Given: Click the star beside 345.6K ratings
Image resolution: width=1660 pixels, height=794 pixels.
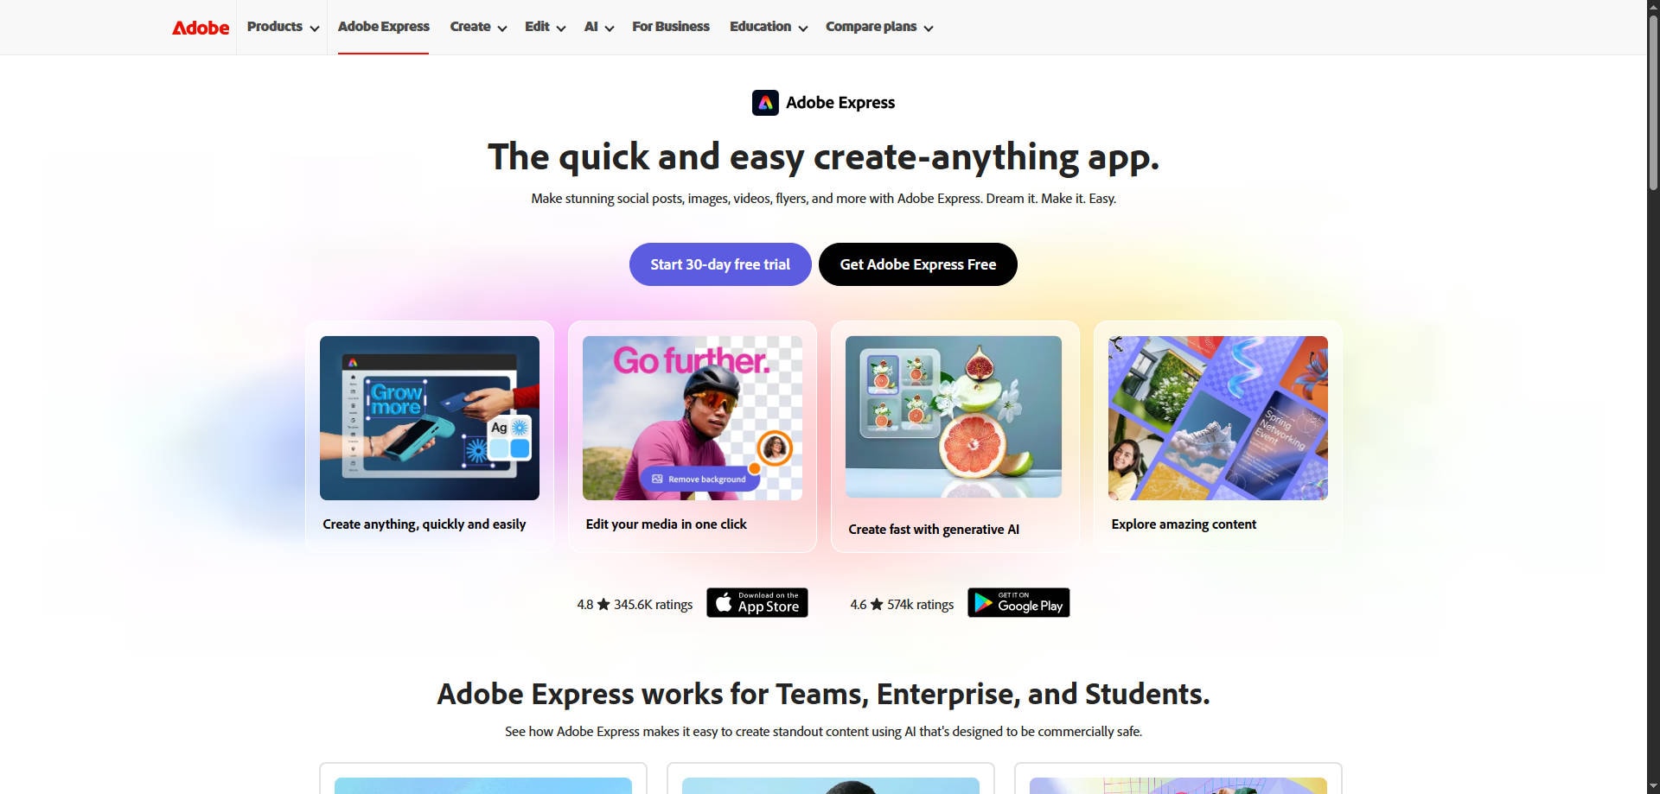Looking at the screenshot, I should [x=603, y=605].
